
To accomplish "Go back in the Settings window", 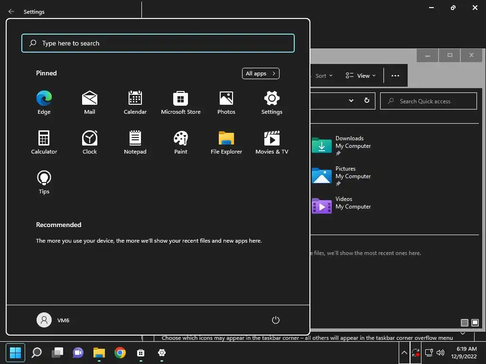I will 11,11.
